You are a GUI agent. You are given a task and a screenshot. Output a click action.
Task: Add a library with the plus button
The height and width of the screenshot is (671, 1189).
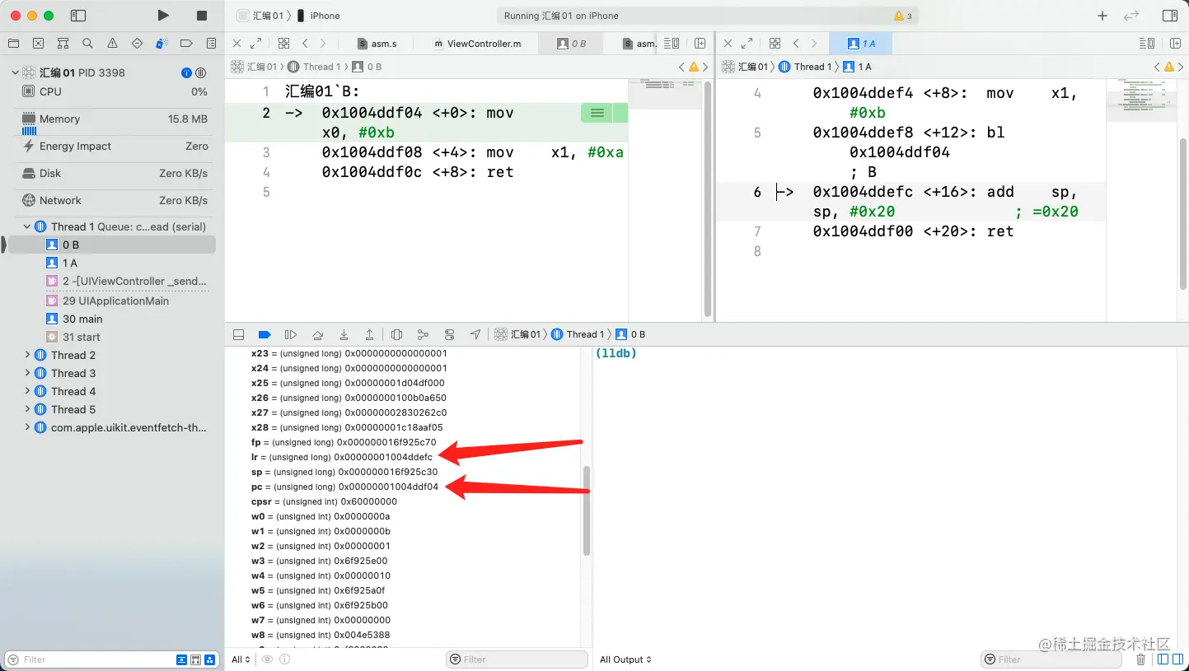tap(1102, 16)
